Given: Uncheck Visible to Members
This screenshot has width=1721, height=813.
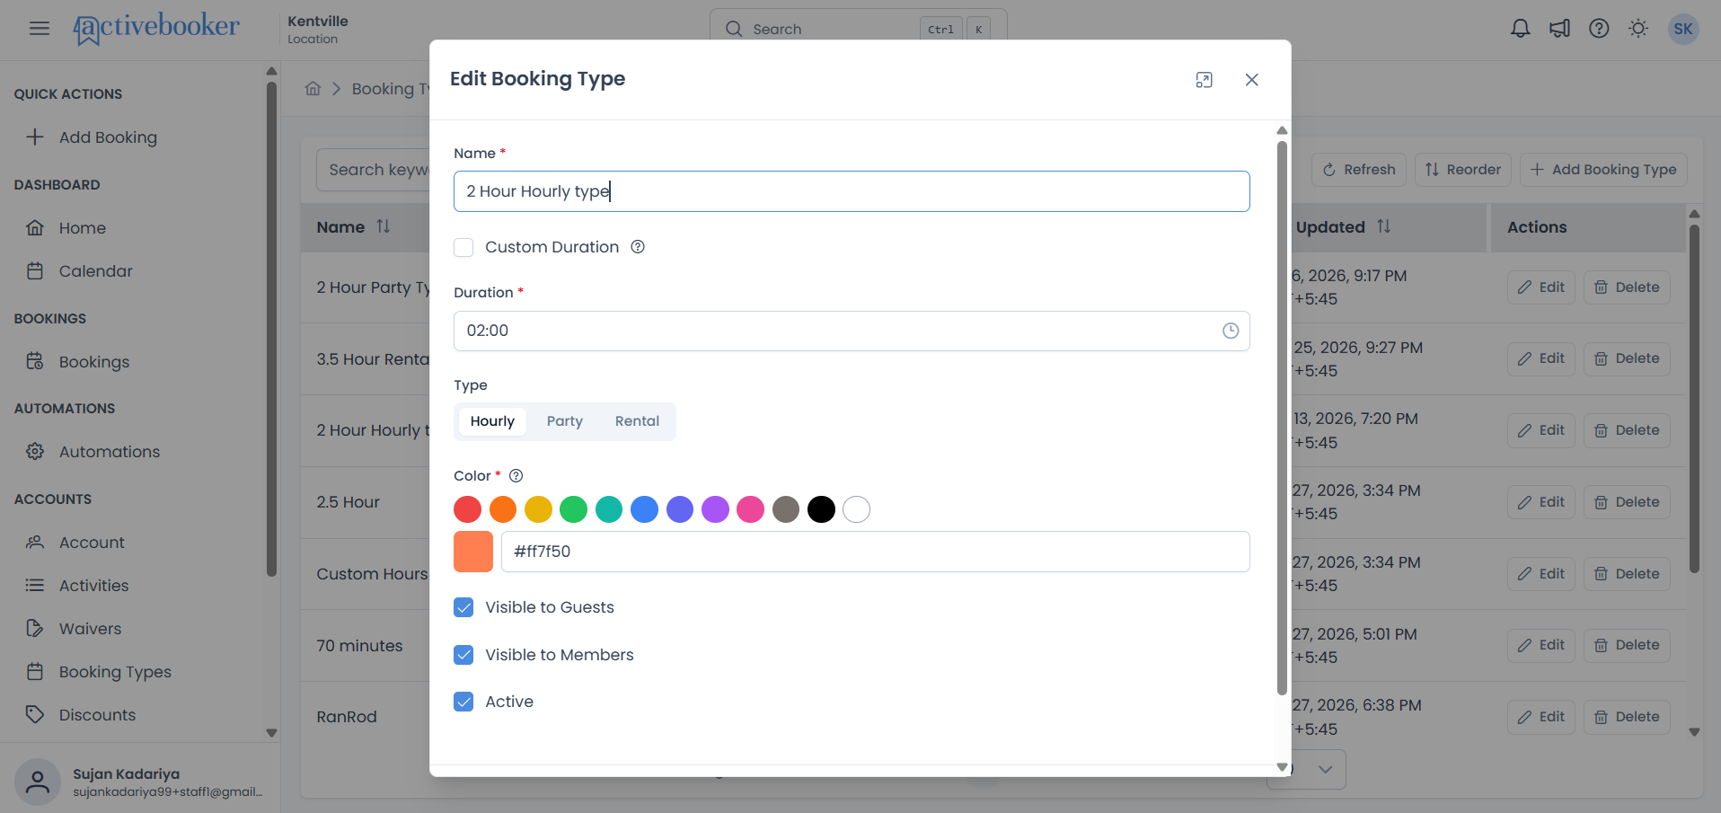Looking at the screenshot, I should (x=463, y=655).
